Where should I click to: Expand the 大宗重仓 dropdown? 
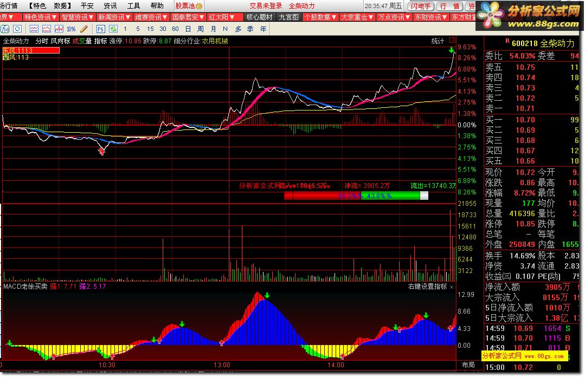click(357, 17)
